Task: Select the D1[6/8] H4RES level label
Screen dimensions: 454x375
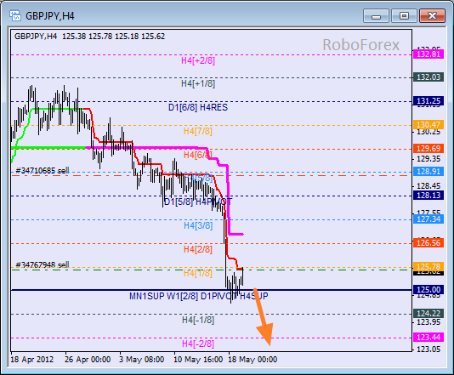Action: click(x=198, y=107)
